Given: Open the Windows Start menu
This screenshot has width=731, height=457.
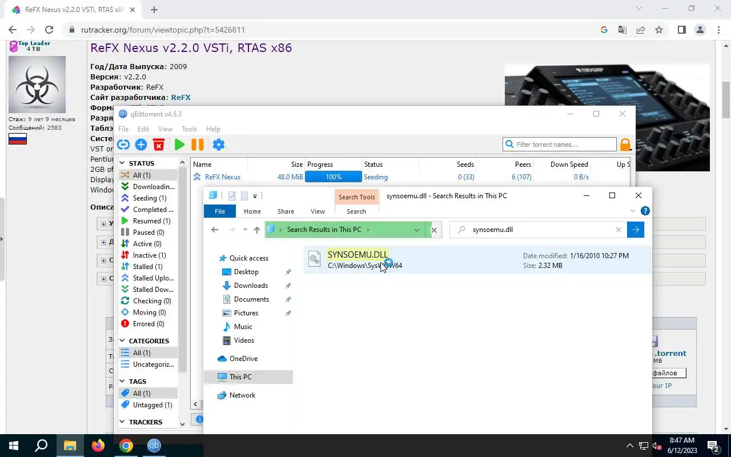Looking at the screenshot, I should 14,446.
